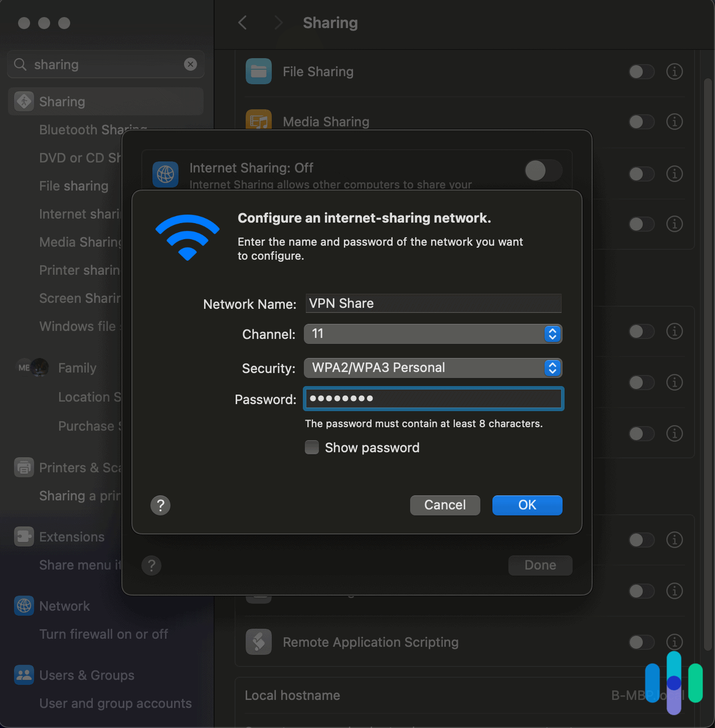The height and width of the screenshot is (728, 715).
Task: Select the Family sidebar entry
Action: click(77, 368)
